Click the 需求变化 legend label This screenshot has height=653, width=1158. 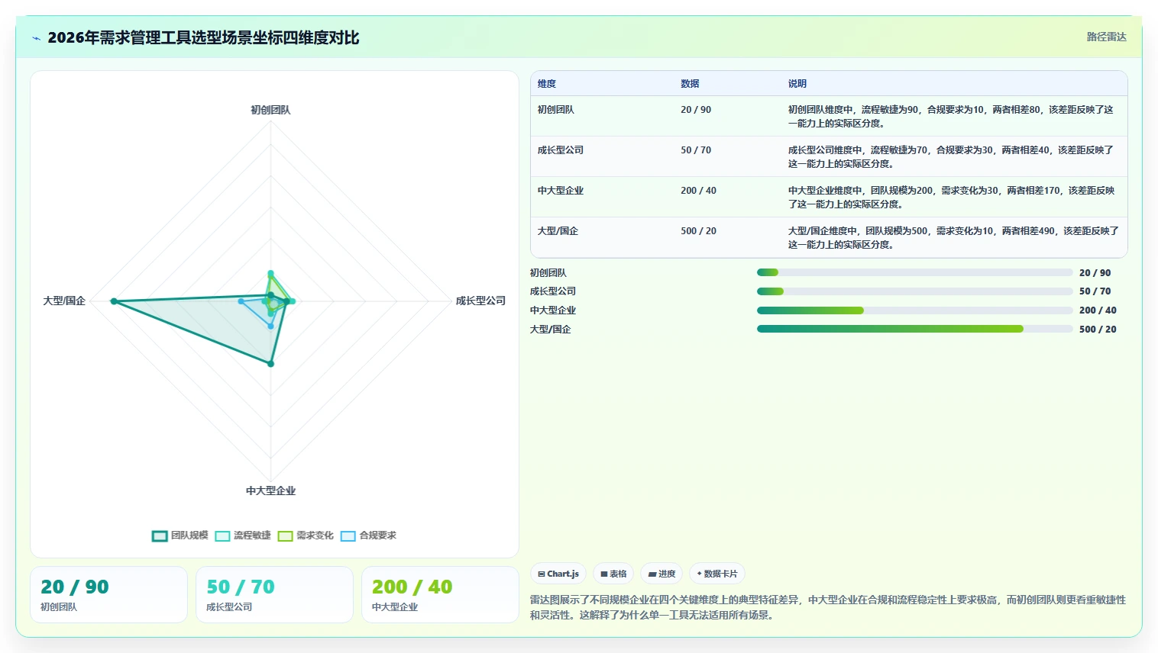click(x=315, y=536)
